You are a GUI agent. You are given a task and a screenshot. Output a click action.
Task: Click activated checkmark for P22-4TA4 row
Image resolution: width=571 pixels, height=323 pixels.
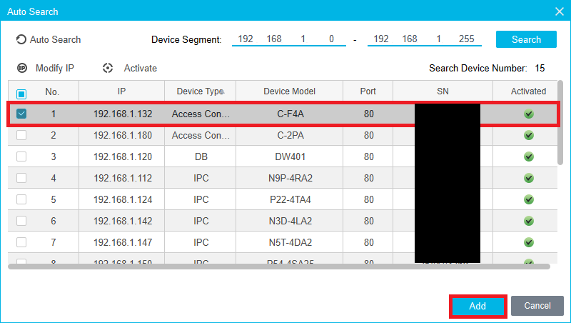[x=529, y=199]
